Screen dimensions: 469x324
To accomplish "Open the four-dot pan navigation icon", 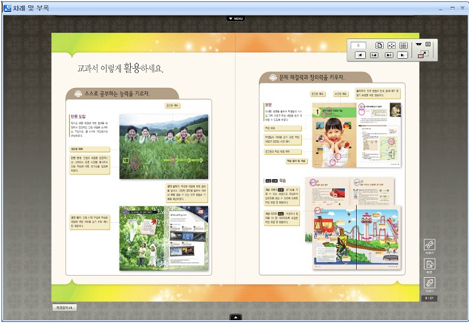I will coord(391,46).
